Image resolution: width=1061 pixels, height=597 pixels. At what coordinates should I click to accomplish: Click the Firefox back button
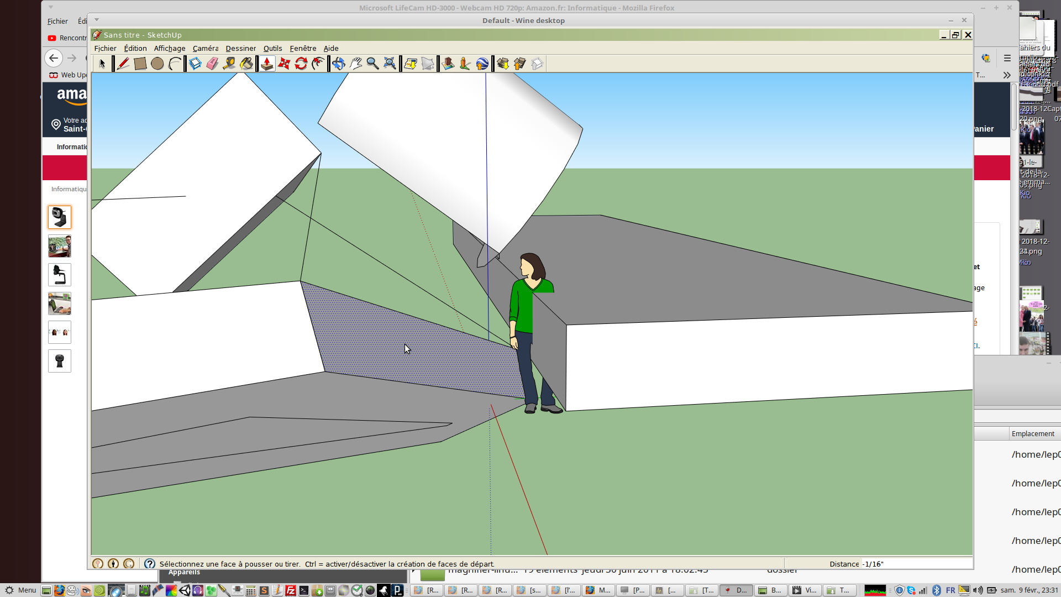pyautogui.click(x=54, y=58)
